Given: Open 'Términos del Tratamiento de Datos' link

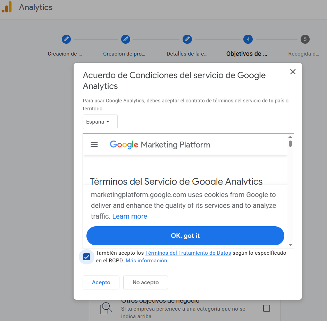Looking at the screenshot, I should (x=188, y=253).
